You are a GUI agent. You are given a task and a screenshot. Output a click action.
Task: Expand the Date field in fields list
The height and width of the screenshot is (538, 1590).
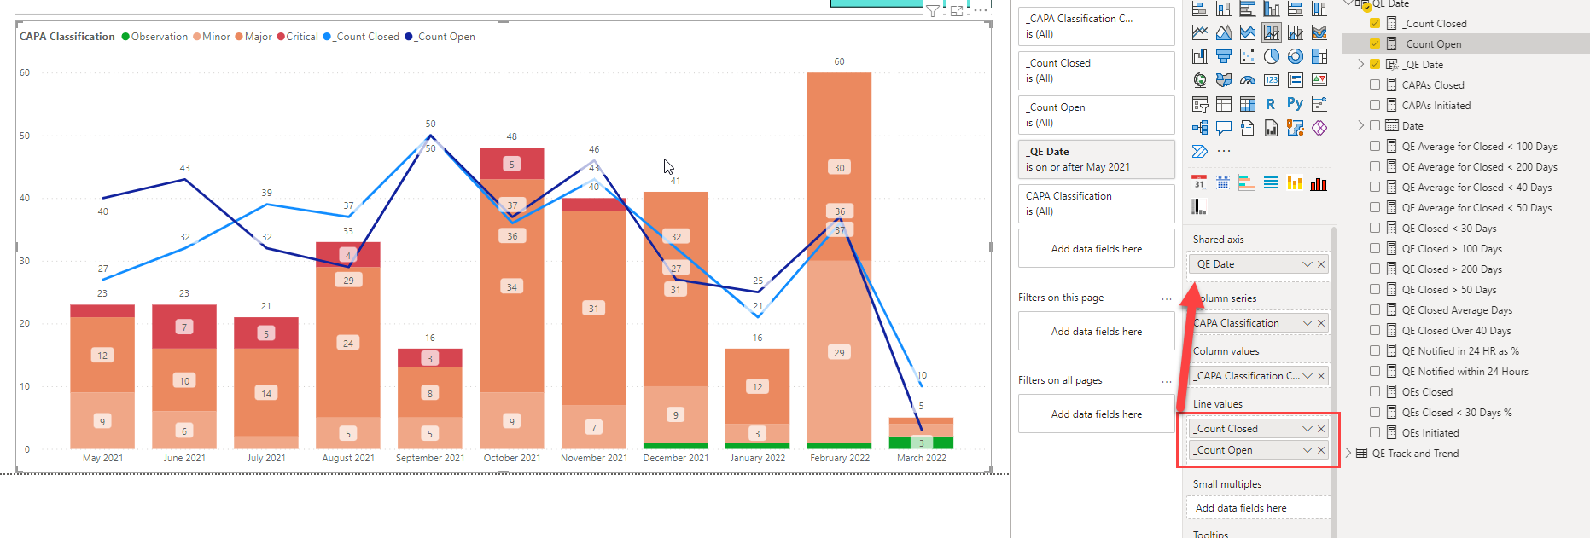(x=1360, y=126)
